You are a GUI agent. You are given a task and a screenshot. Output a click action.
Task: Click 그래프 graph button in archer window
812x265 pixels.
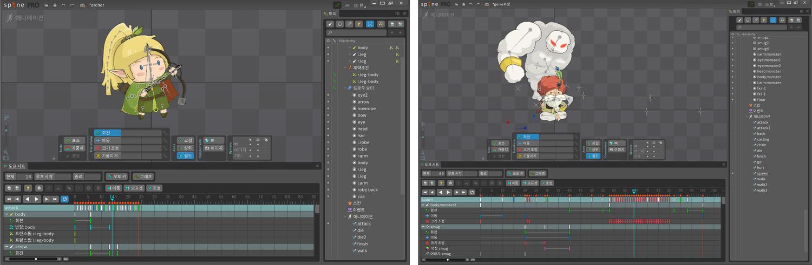(x=143, y=176)
